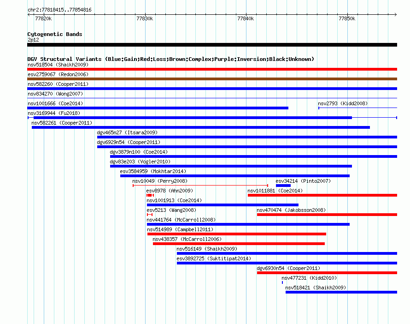Select nsv834270 (Wong2007) label

click(x=55, y=94)
